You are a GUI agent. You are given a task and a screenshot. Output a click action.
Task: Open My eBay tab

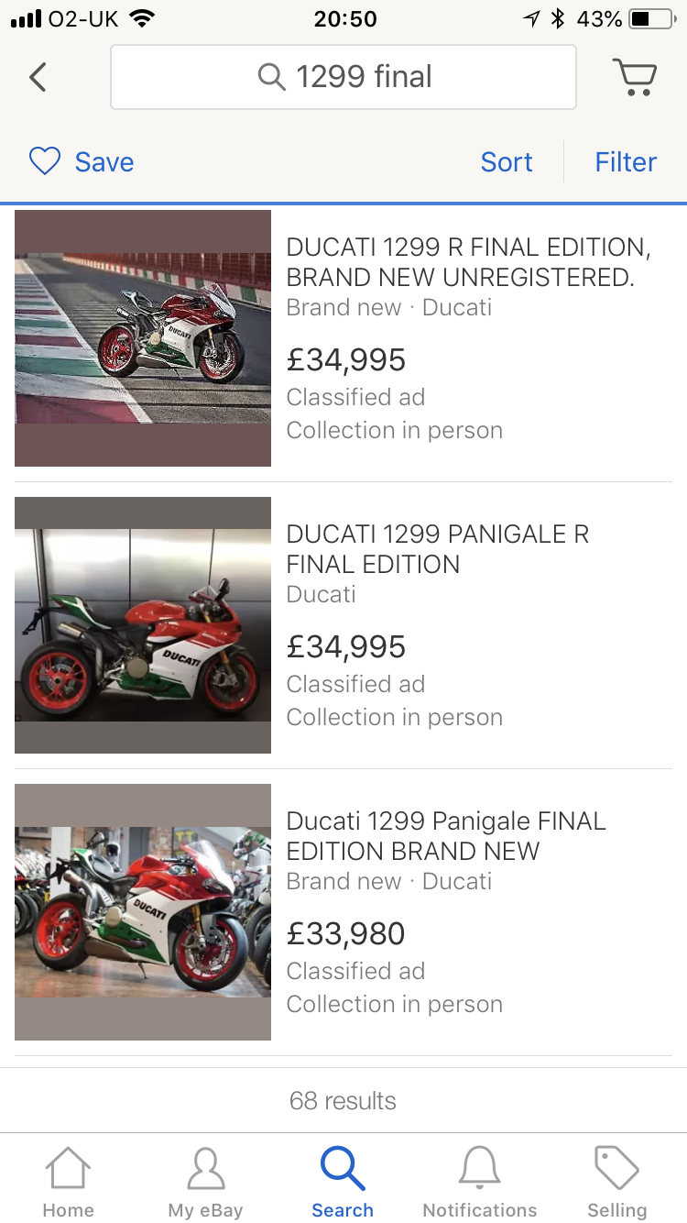(205, 1183)
